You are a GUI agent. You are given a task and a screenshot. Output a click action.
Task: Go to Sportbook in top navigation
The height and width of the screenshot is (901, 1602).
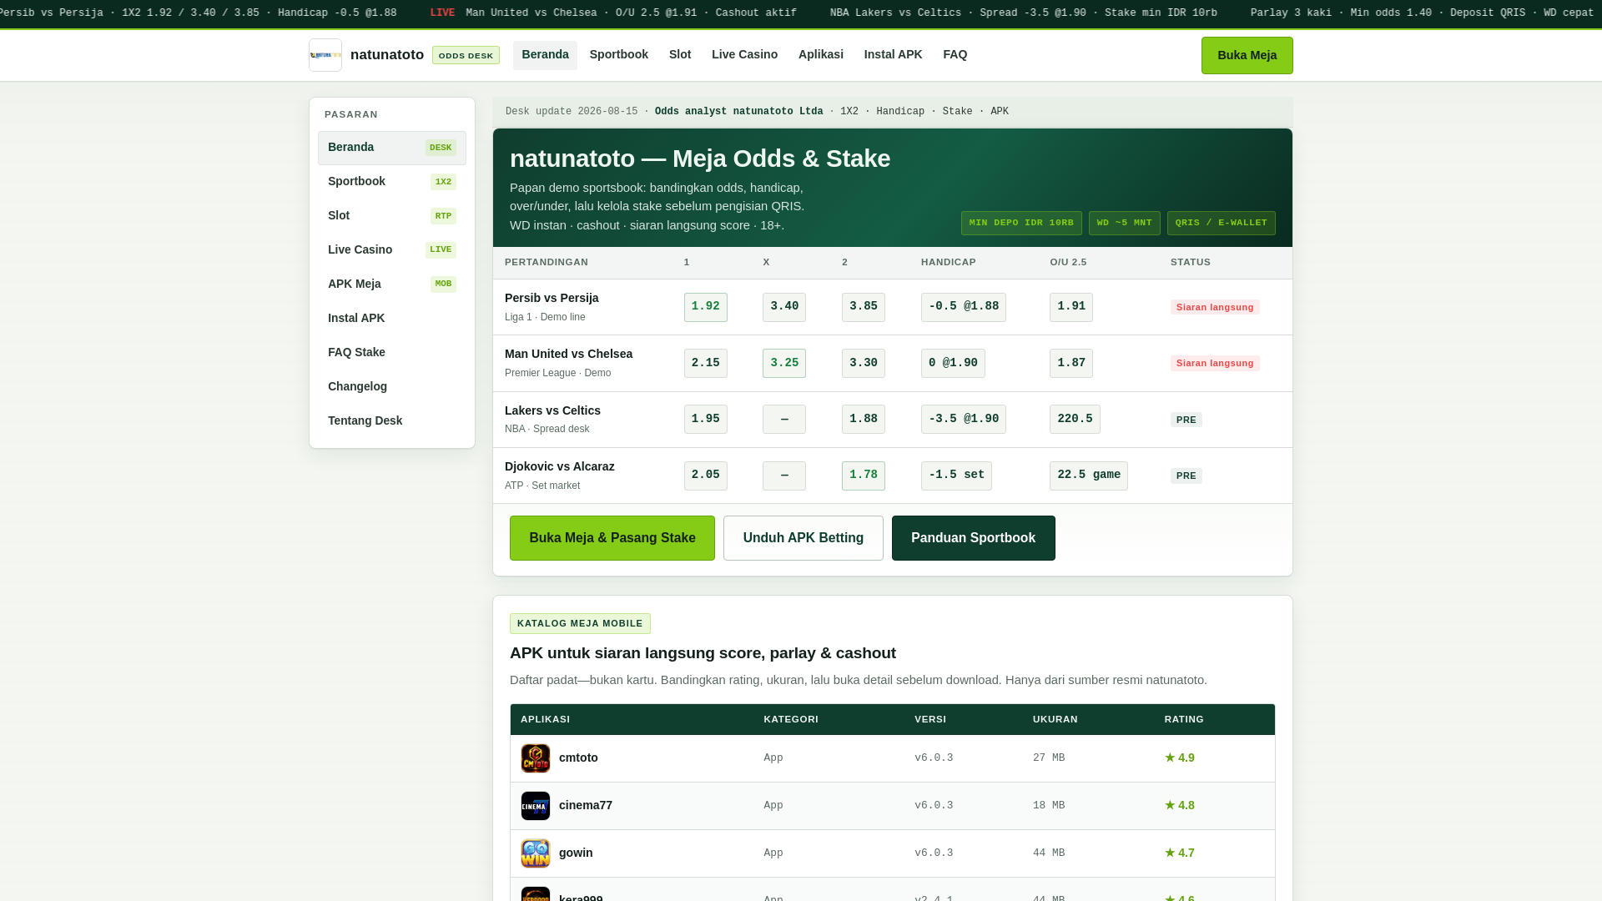[x=619, y=55]
